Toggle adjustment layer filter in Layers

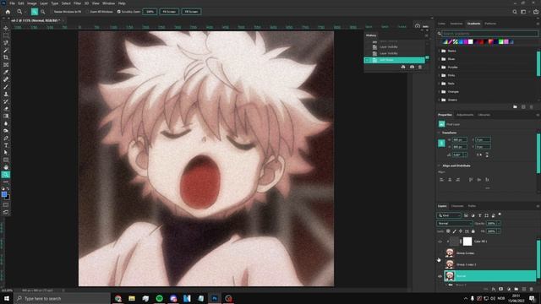pyautogui.click(x=473, y=215)
